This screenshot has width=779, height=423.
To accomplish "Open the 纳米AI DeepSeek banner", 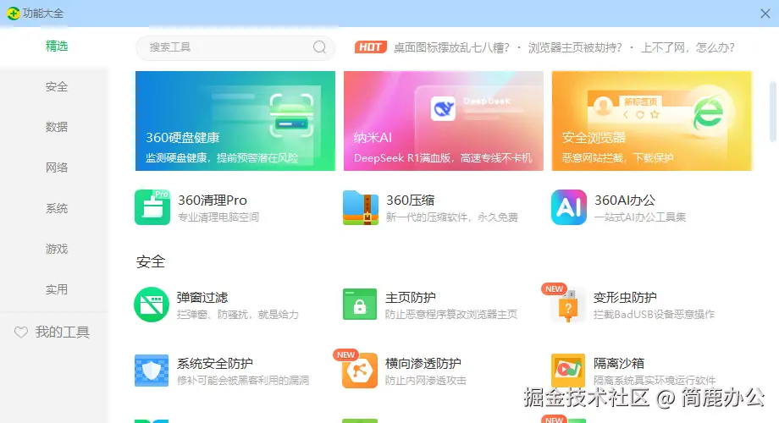I will 443,121.
